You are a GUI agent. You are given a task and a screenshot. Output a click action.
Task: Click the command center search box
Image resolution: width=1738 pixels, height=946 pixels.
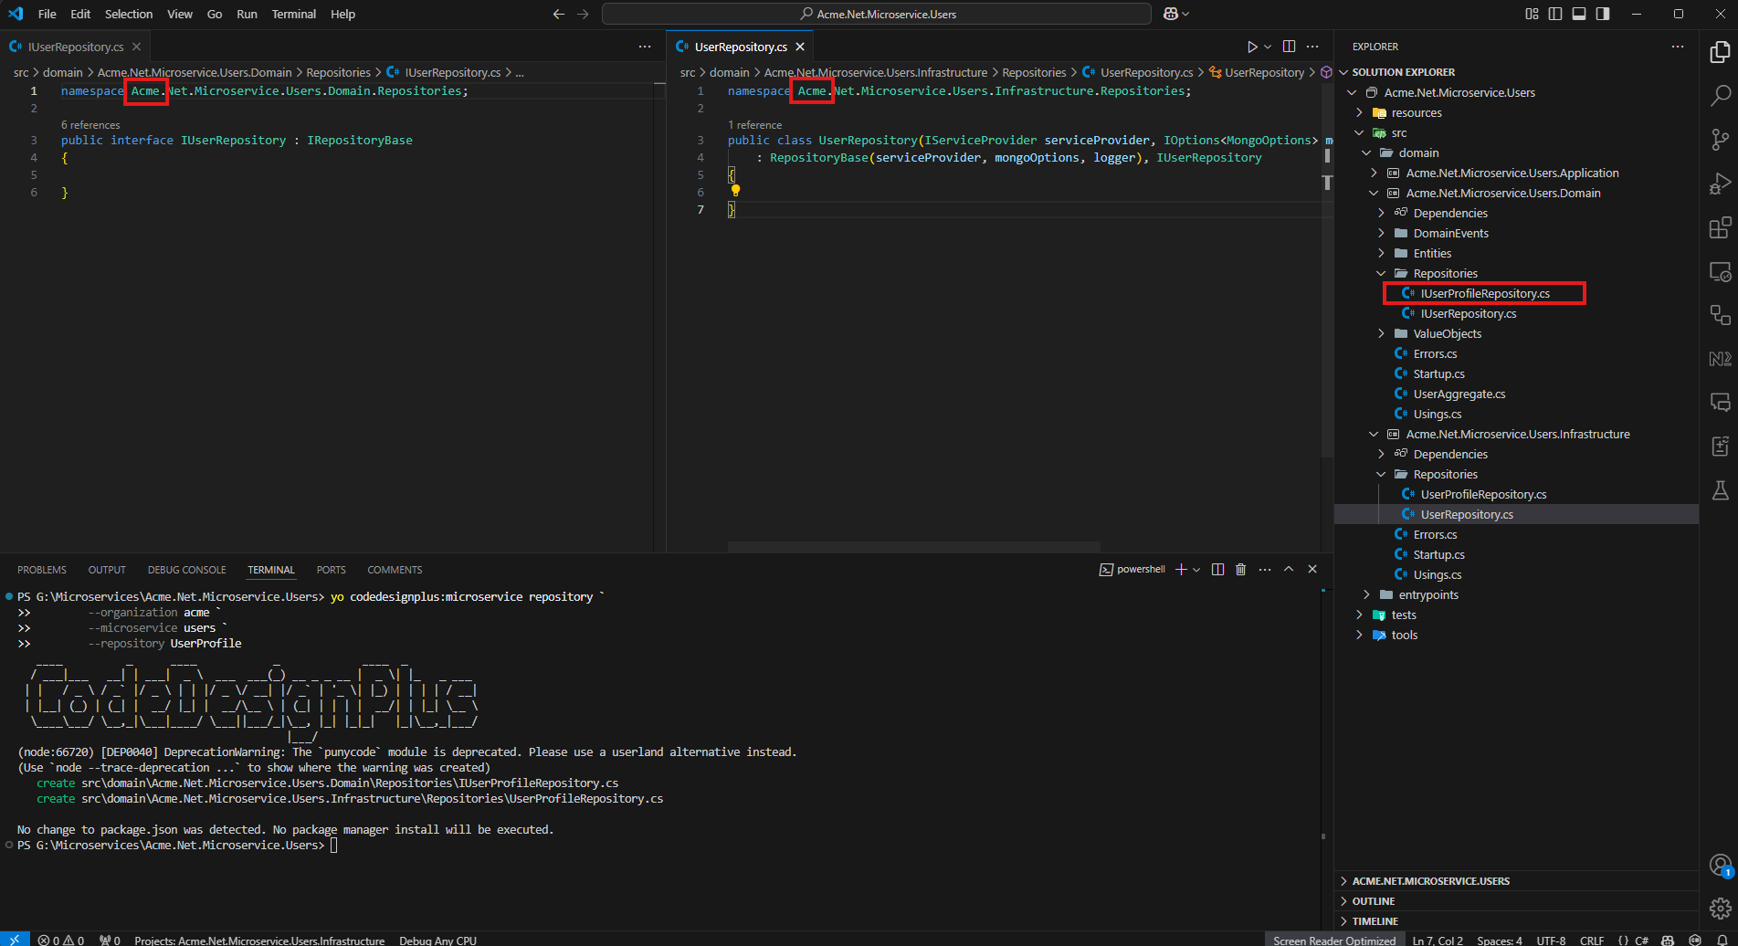pyautogui.click(x=877, y=14)
